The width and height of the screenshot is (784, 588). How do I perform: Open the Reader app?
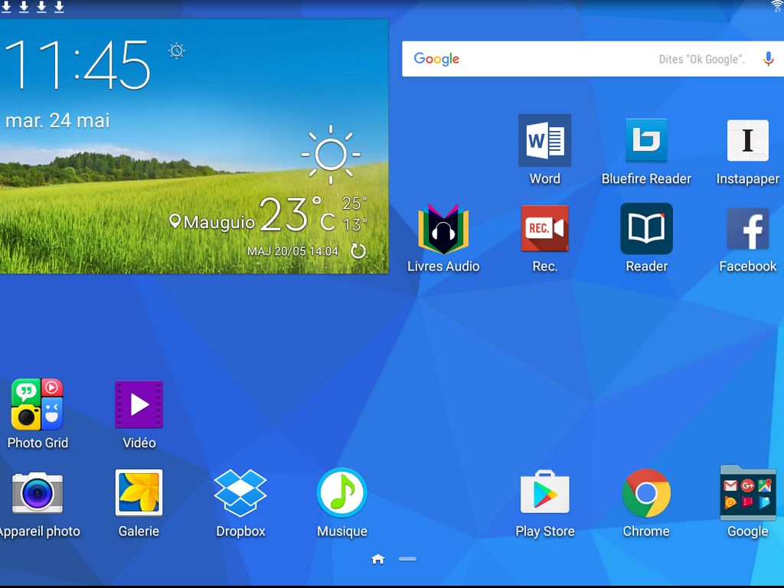[x=646, y=228]
